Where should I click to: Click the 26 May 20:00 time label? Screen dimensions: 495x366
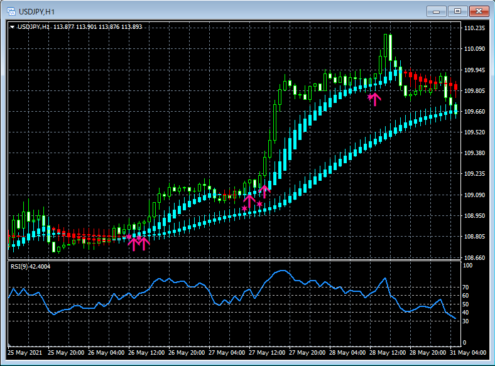pyautogui.click(x=187, y=353)
